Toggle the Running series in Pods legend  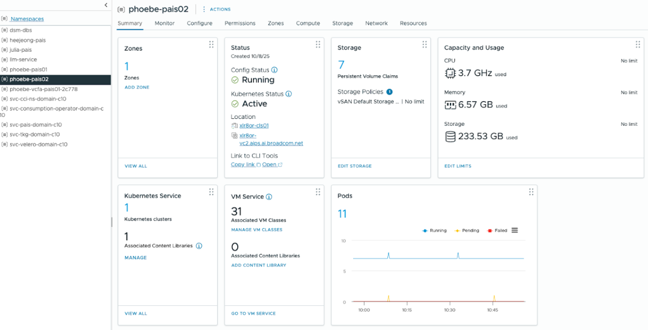(434, 231)
